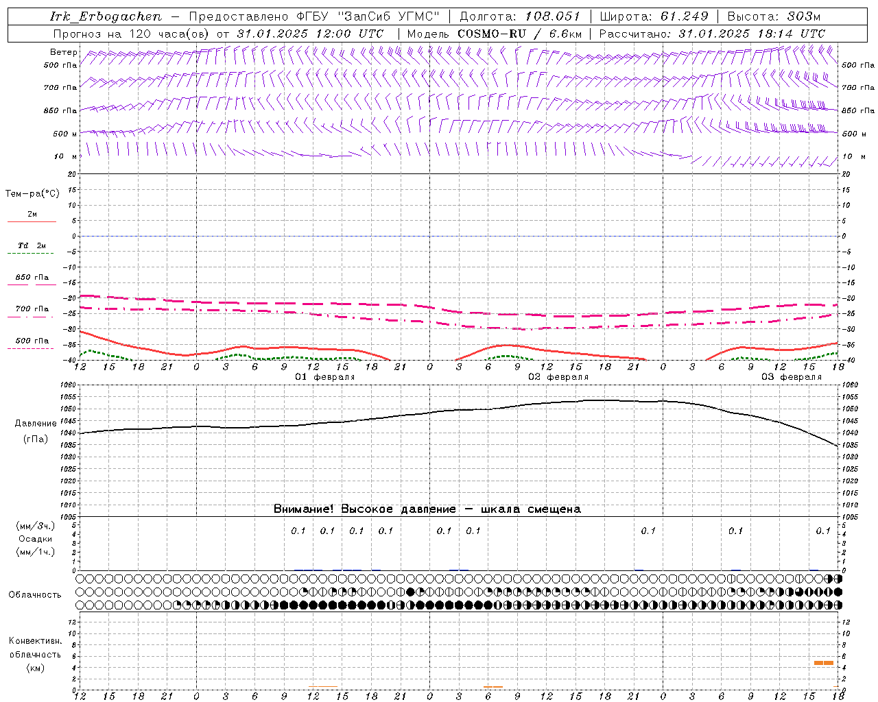Click the '850 гПа' temperature legend entry
Image resolution: width=878 pixels, height=702 pixels.
32,278
